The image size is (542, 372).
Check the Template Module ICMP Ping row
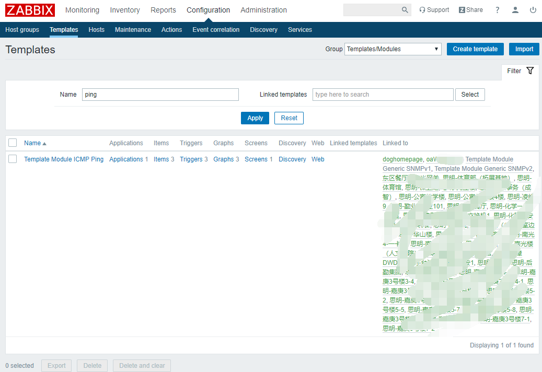tap(13, 159)
